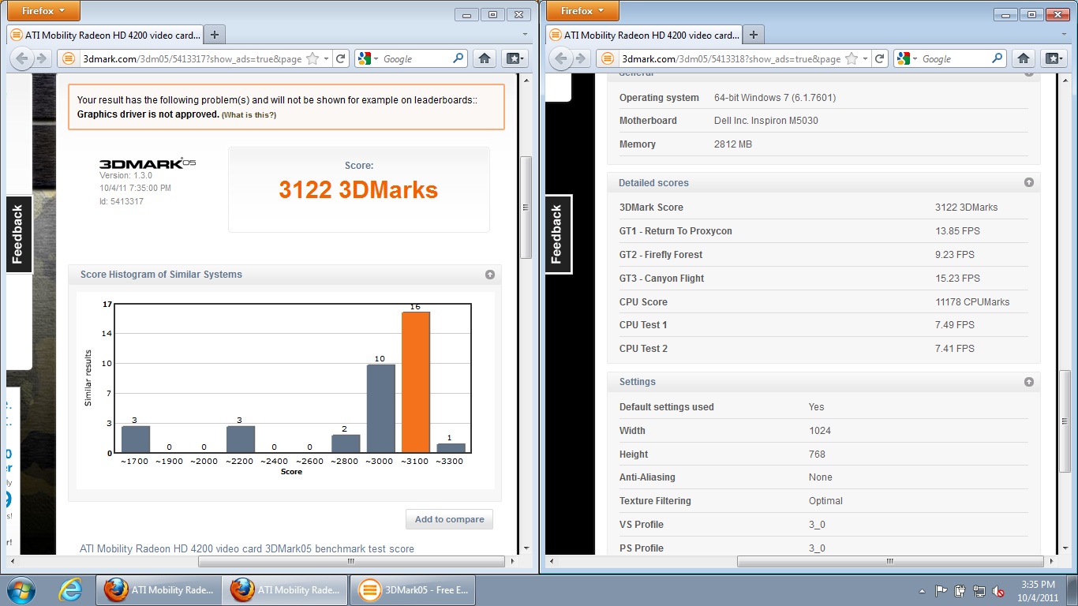Click vertical scrollbar in left window
The image size is (1078, 606).
(x=526, y=208)
